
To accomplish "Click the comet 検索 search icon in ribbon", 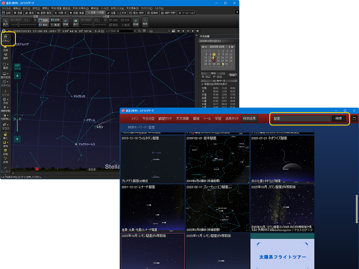I will (x=145, y=22).
